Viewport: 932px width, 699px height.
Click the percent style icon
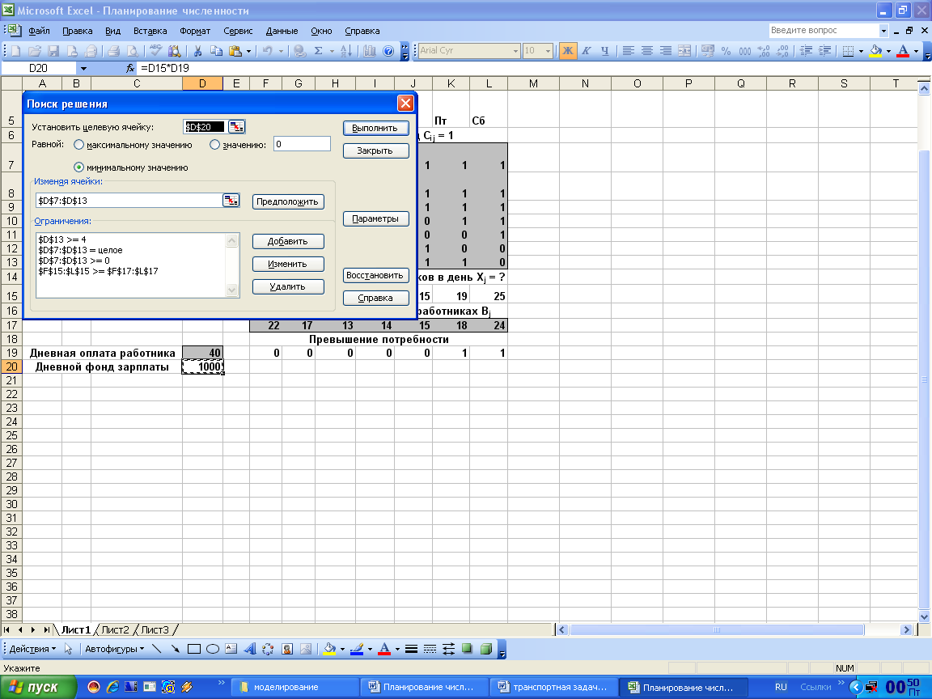(x=726, y=51)
